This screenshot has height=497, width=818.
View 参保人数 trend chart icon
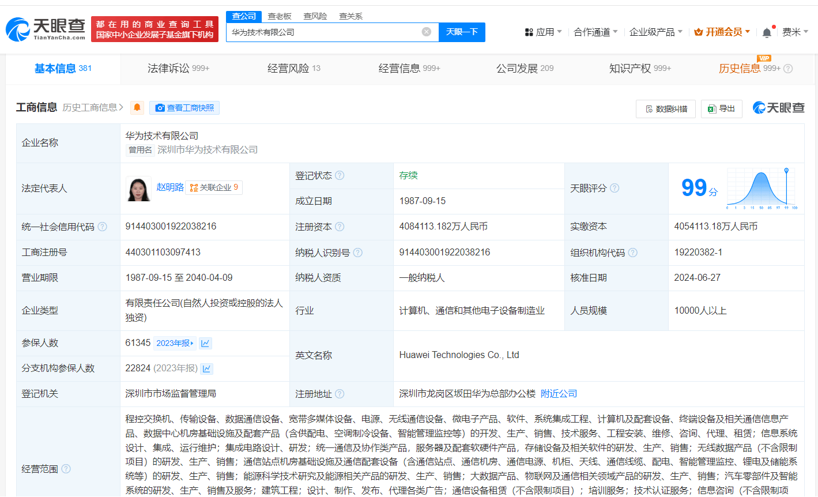coord(205,343)
